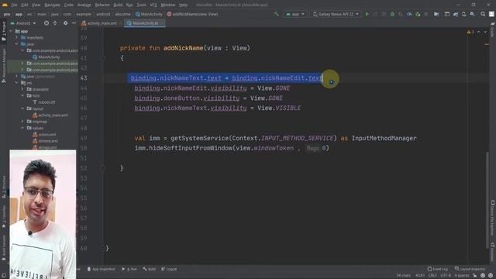Collapse the values folder
496x279 pixels.
22,128
